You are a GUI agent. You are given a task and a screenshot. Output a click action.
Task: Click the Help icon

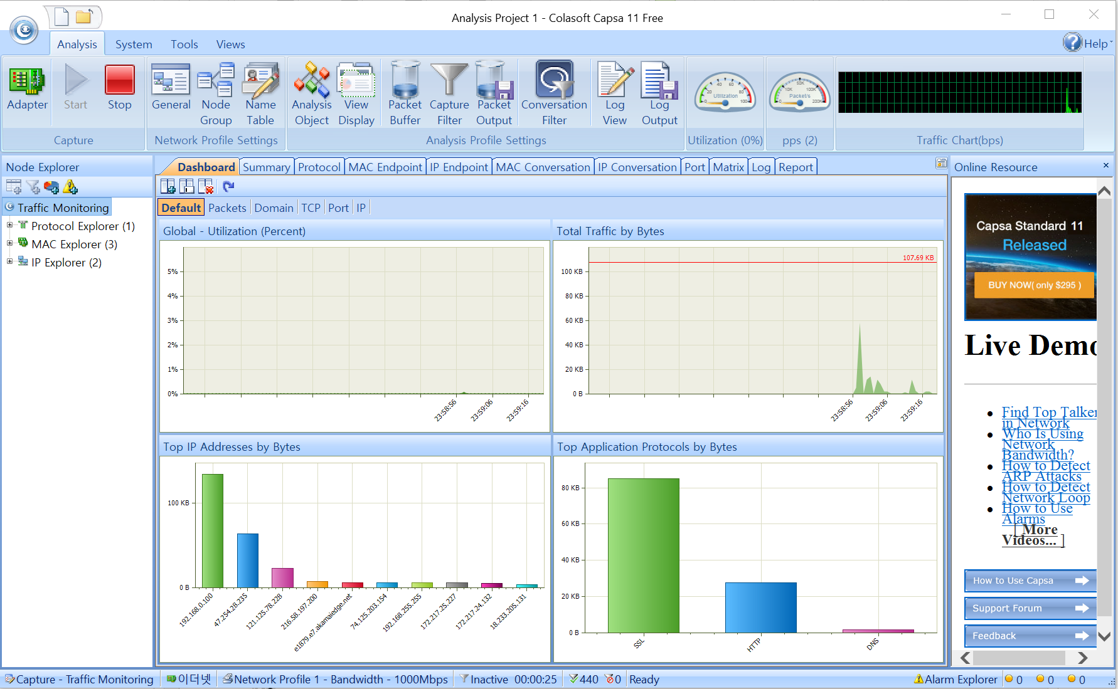[1072, 43]
